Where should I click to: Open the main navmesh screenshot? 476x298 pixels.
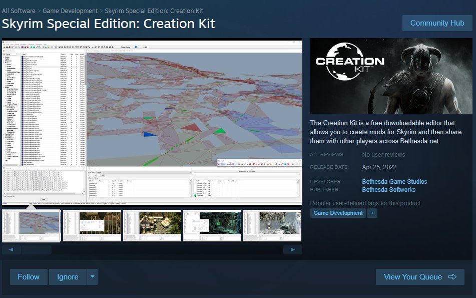pyautogui.click(x=152, y=122)
